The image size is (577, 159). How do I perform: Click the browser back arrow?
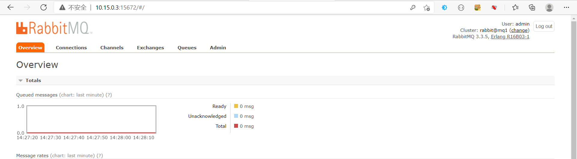click(x=11, y=8)
